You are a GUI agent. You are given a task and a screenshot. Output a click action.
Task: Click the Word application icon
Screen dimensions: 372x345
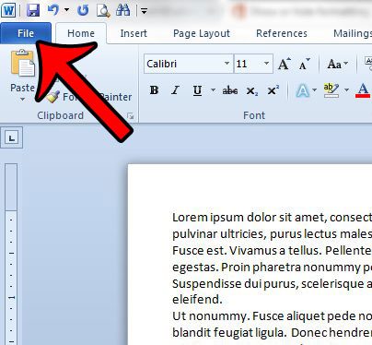[8, 11]
